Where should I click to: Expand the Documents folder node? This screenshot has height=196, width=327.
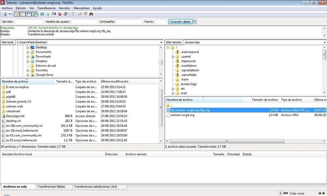(x=28, y=52)
